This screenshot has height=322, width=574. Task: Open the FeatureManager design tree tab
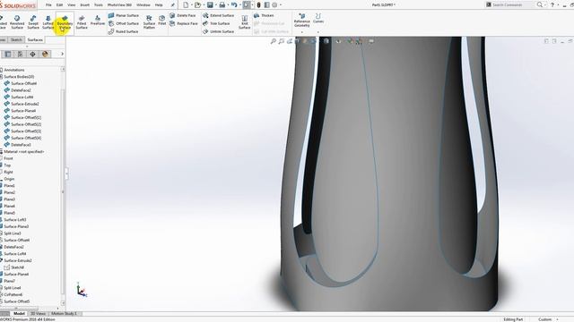[8, 54]
